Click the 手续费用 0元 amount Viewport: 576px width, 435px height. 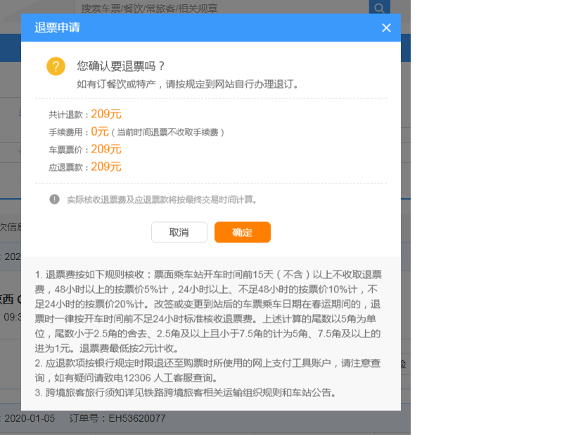coord(99,131)
